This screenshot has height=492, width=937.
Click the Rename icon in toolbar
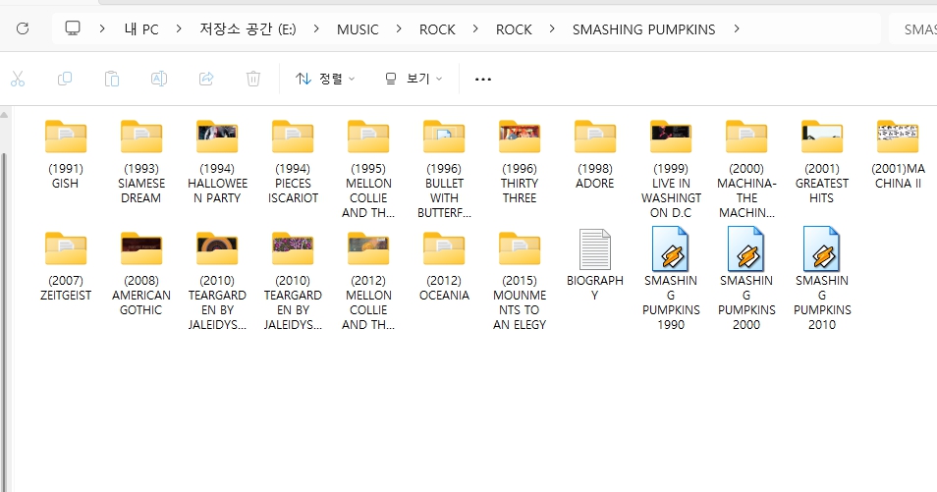point(159,79)
